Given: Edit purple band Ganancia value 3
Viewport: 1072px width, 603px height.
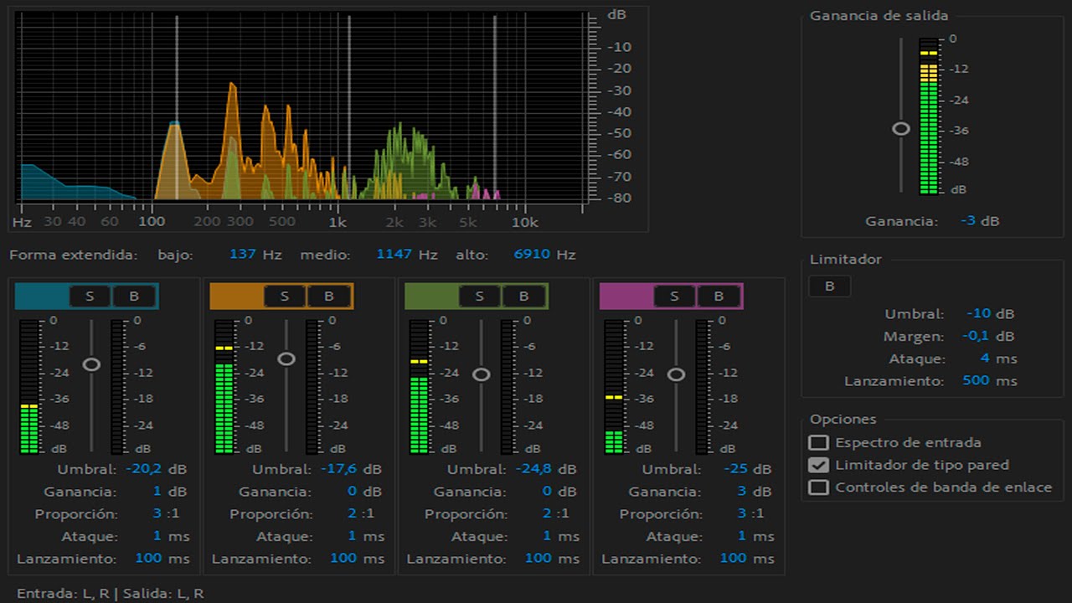Looking at the screenshot, I should click(742, 492).
